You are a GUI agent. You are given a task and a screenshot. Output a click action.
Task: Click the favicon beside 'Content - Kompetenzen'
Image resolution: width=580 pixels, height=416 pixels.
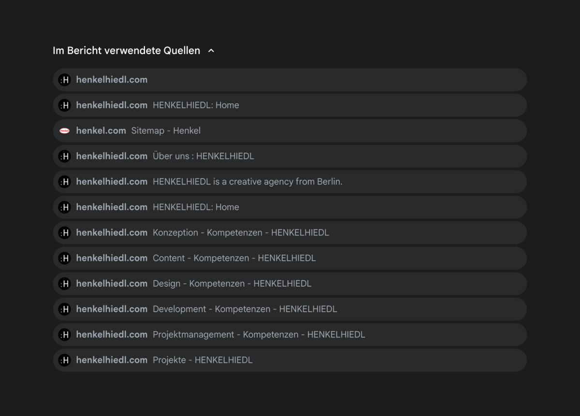(64, 258)
